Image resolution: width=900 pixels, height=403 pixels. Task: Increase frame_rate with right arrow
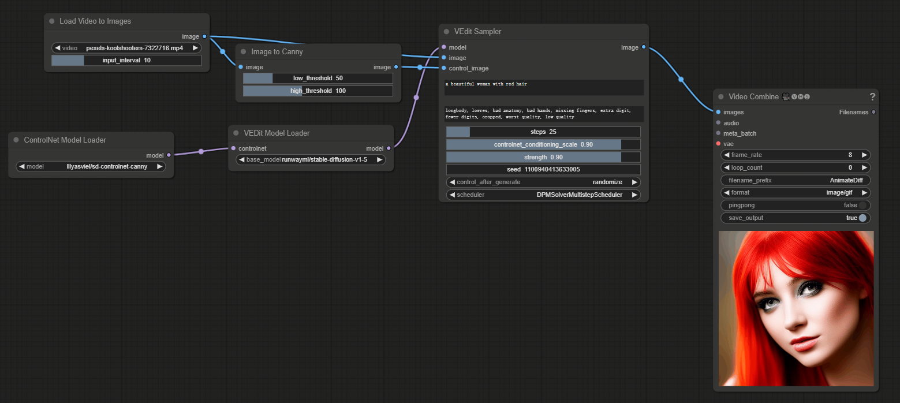864,155
